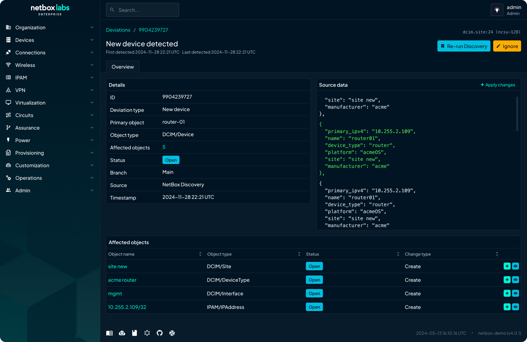Image resolution: width=527 pixels, height=342 pixels.
Task: Click the Virtualization monitor icon
Action: 8,102
